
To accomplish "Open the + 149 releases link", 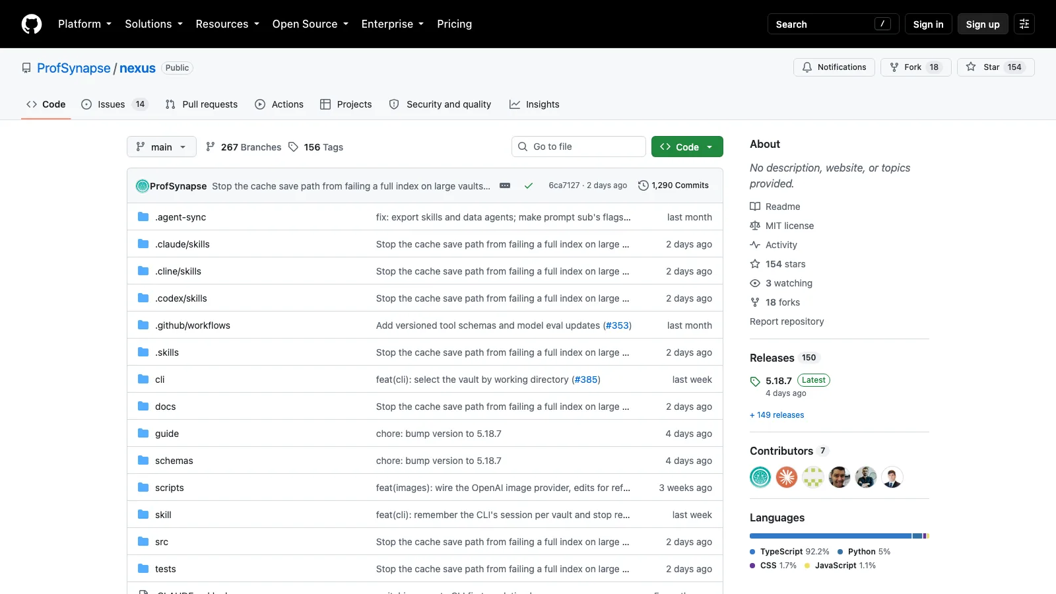I will (777, 415).
